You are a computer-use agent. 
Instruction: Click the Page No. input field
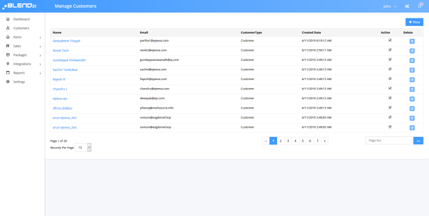click(388, 140)
